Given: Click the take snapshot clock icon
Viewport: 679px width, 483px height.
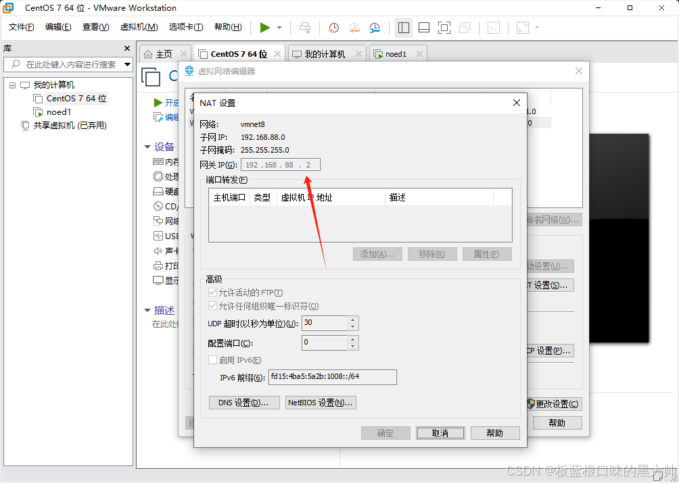Looking at the screenshot, I should [333, 28].
